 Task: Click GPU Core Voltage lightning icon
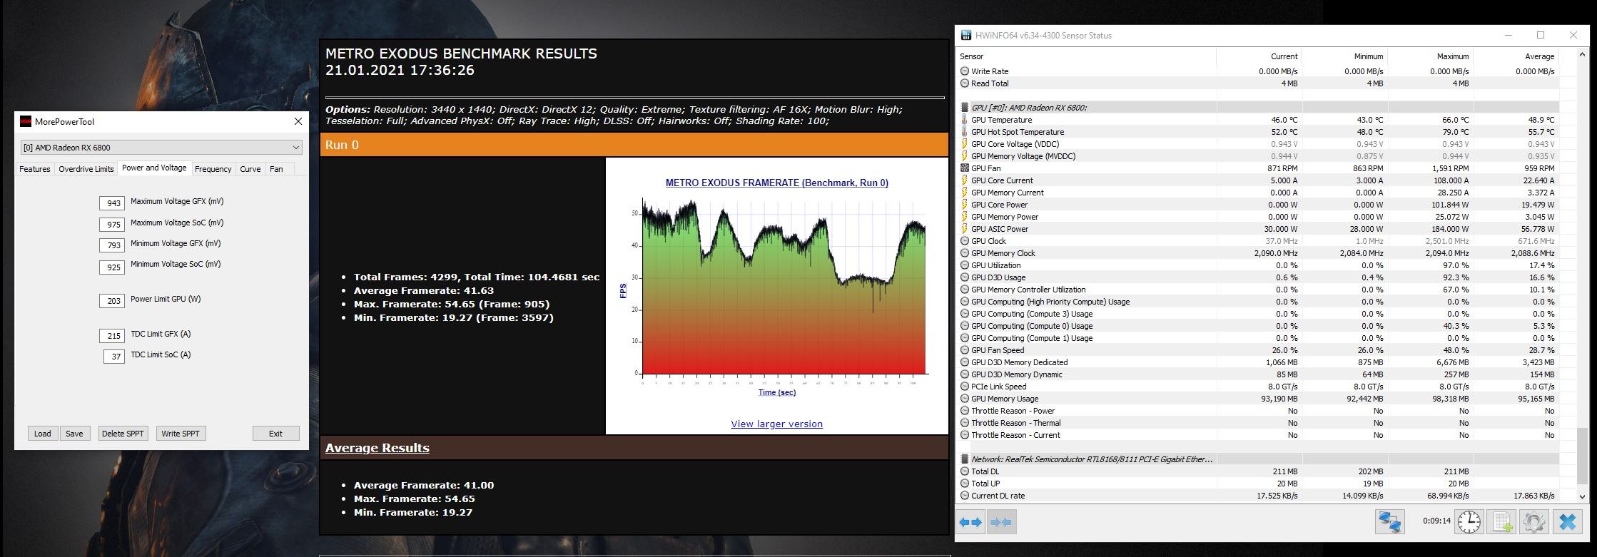(965, 144)
